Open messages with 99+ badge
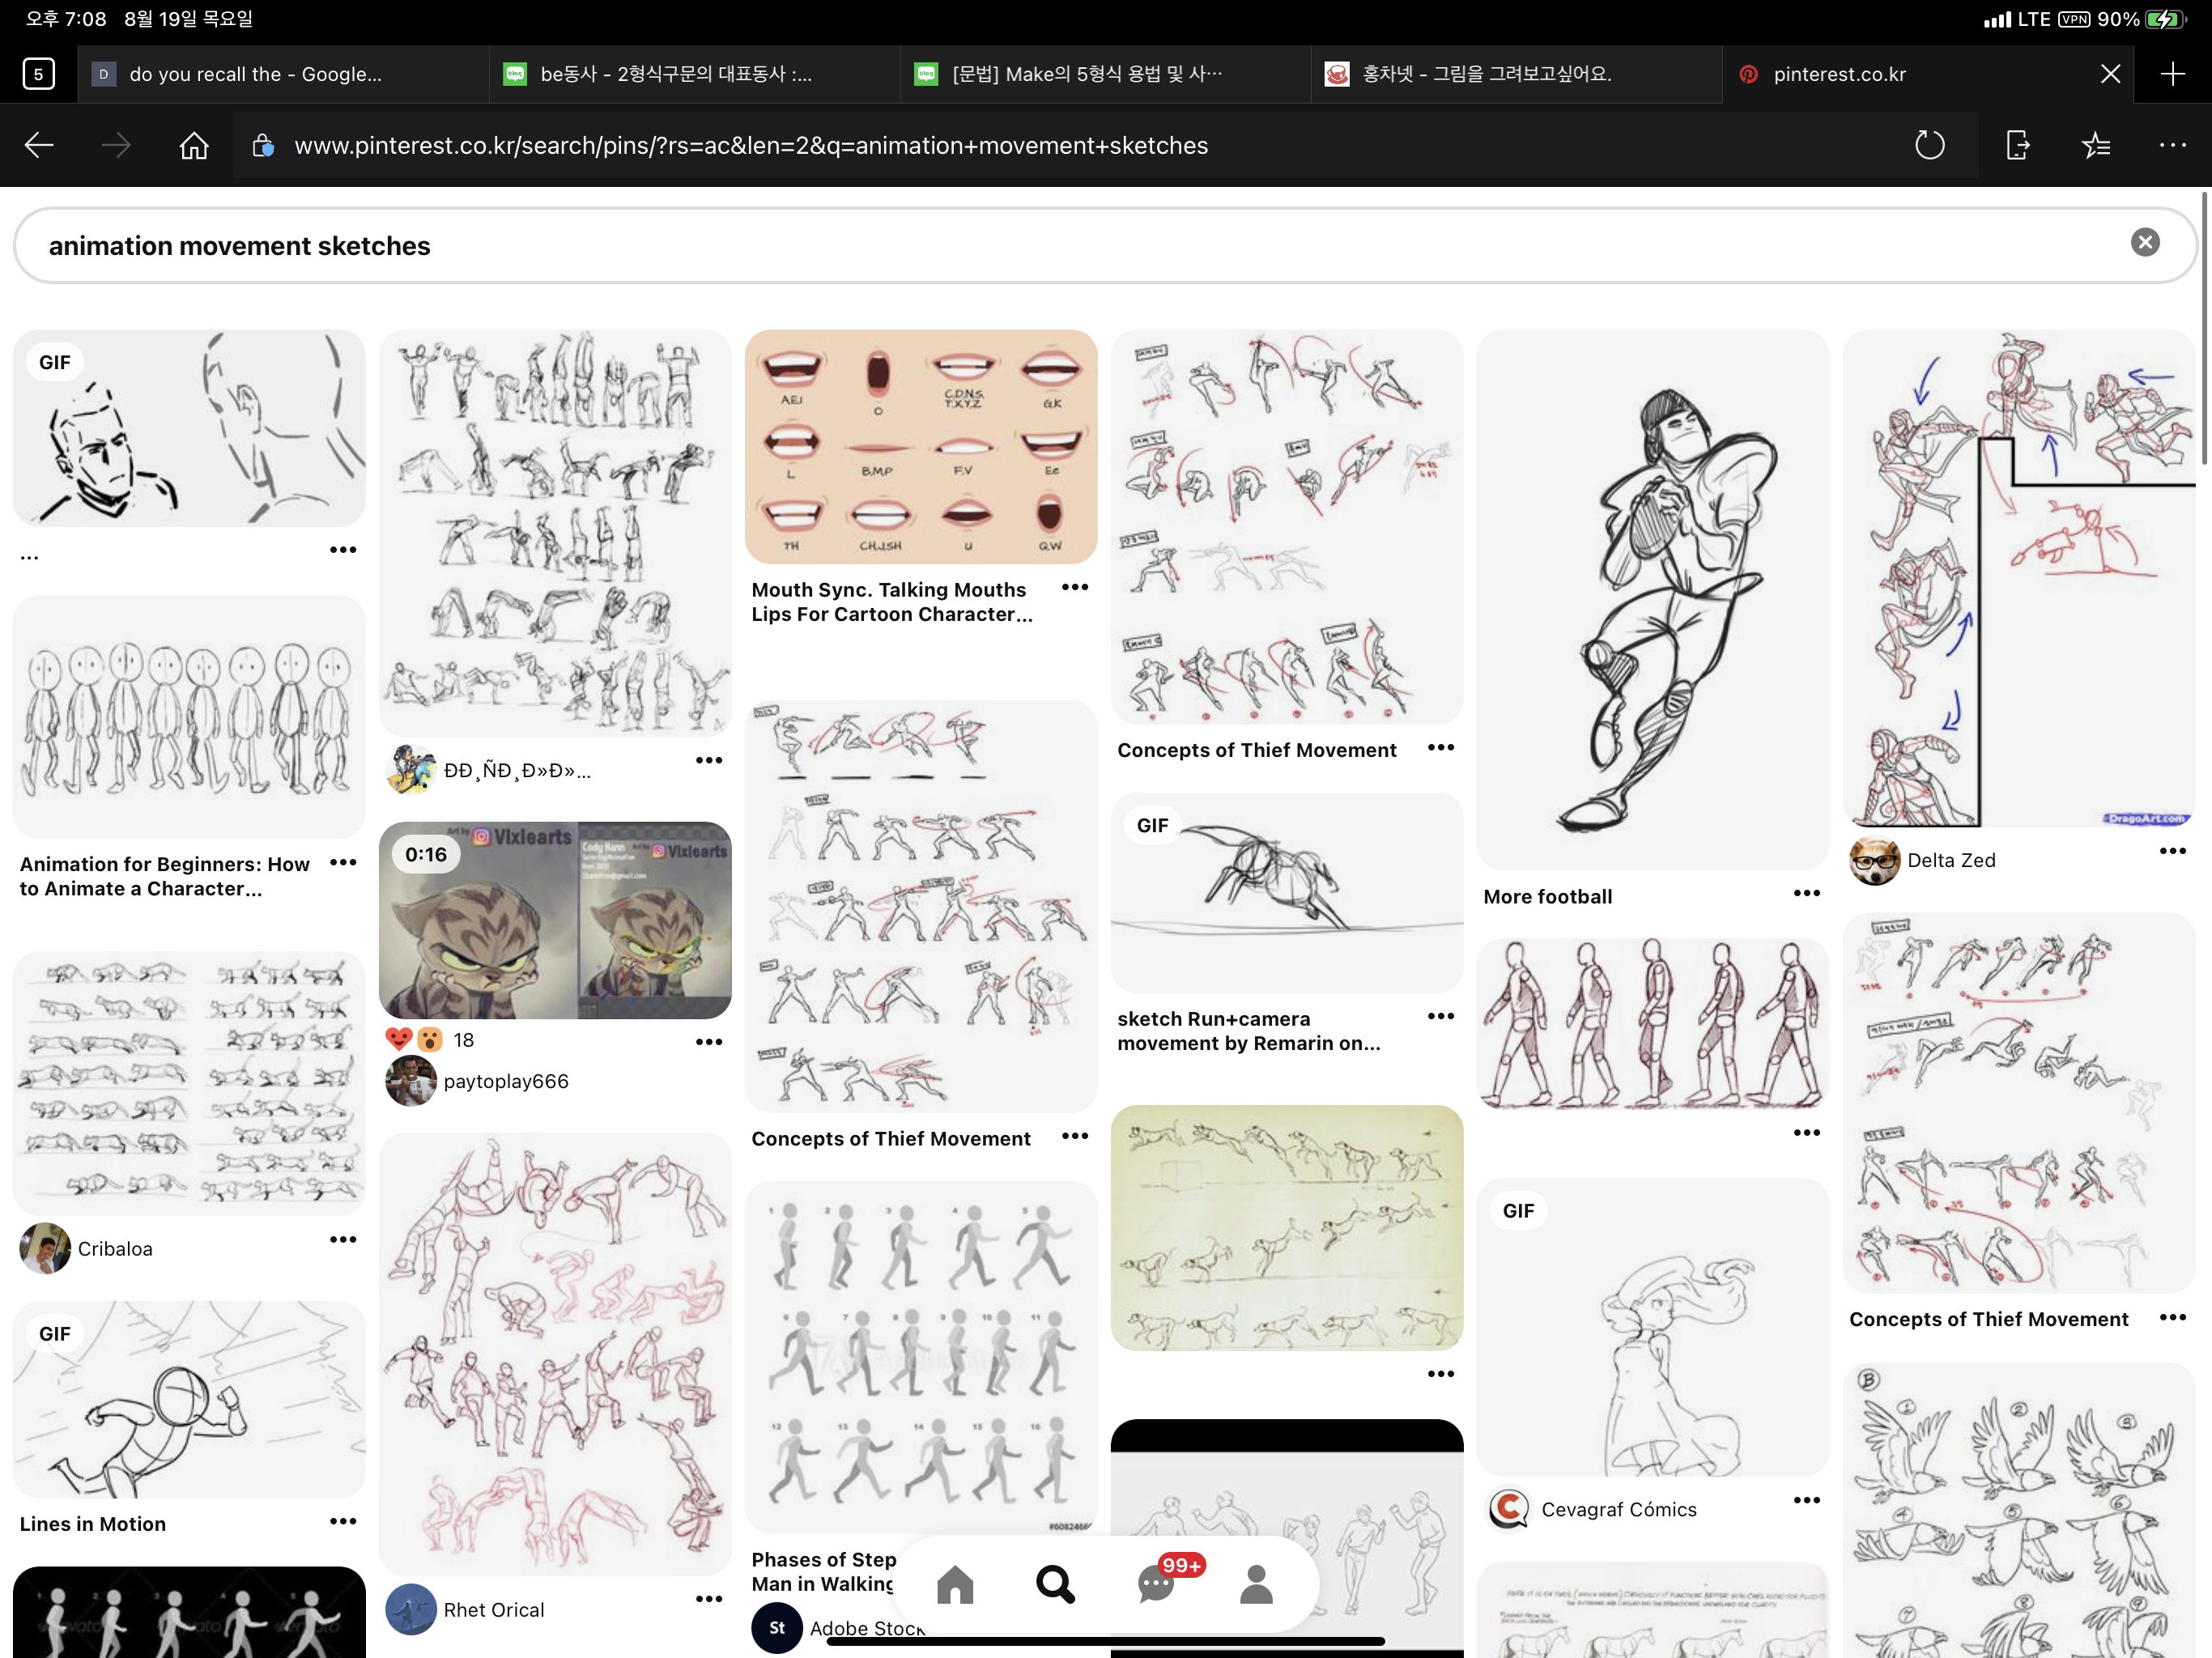Viewport: 2212px width, 1658px height. pyautogui.click(x=1156, y=1584)
